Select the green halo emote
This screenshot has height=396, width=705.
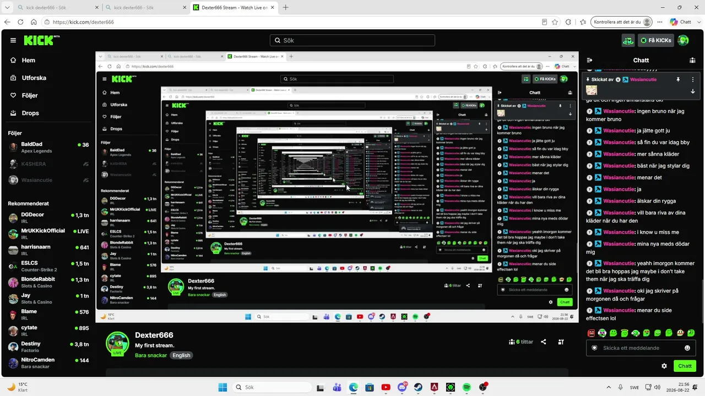coord(625,333)
